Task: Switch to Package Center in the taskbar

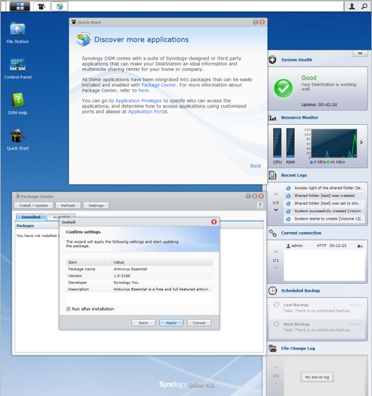Action: (60, 6)
